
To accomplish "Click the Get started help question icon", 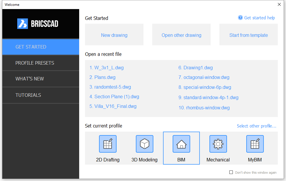I will tap(240, 18).
